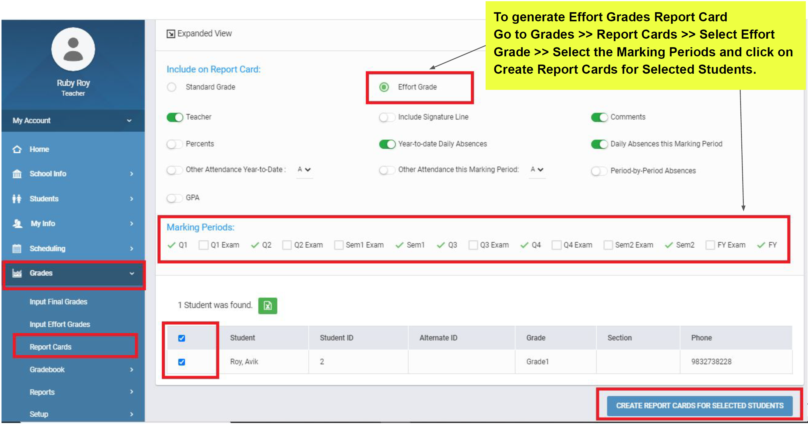The height and width of the screenshot is (424, 808).
Task: Click the Expanded View arrow icon
Action: (x=170, y=34)
